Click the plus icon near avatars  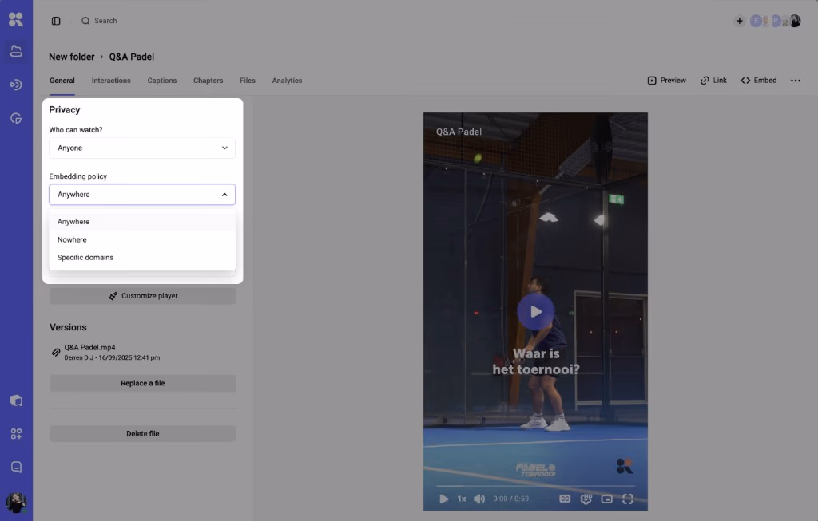point(739,21)
